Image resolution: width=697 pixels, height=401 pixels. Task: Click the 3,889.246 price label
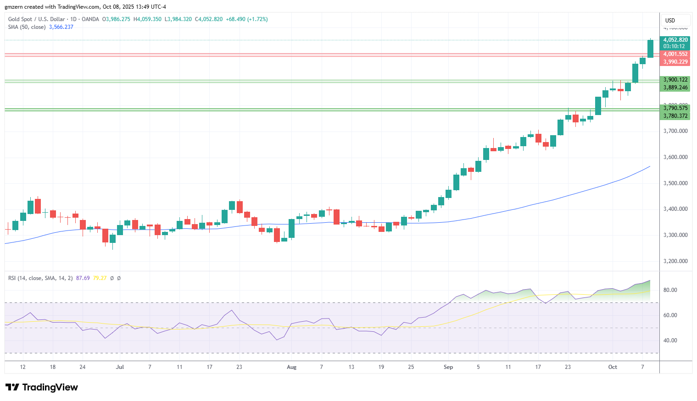click(675, 88)
